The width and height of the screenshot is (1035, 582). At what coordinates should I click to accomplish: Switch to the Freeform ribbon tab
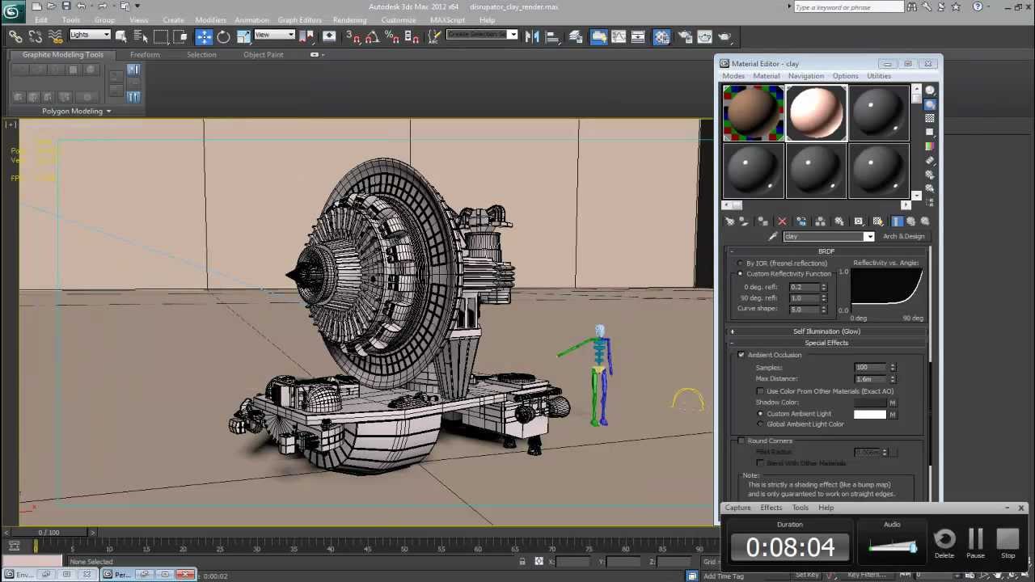click(145, 55)
